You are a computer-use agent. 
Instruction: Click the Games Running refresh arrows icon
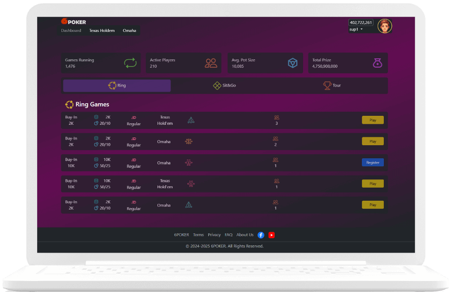coord(130,63)
